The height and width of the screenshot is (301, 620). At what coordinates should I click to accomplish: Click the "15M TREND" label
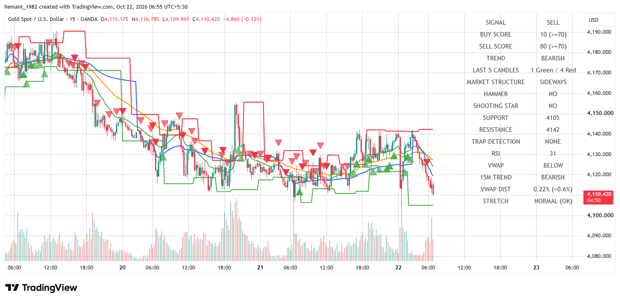pyautogui.click(x=495, y=177)
